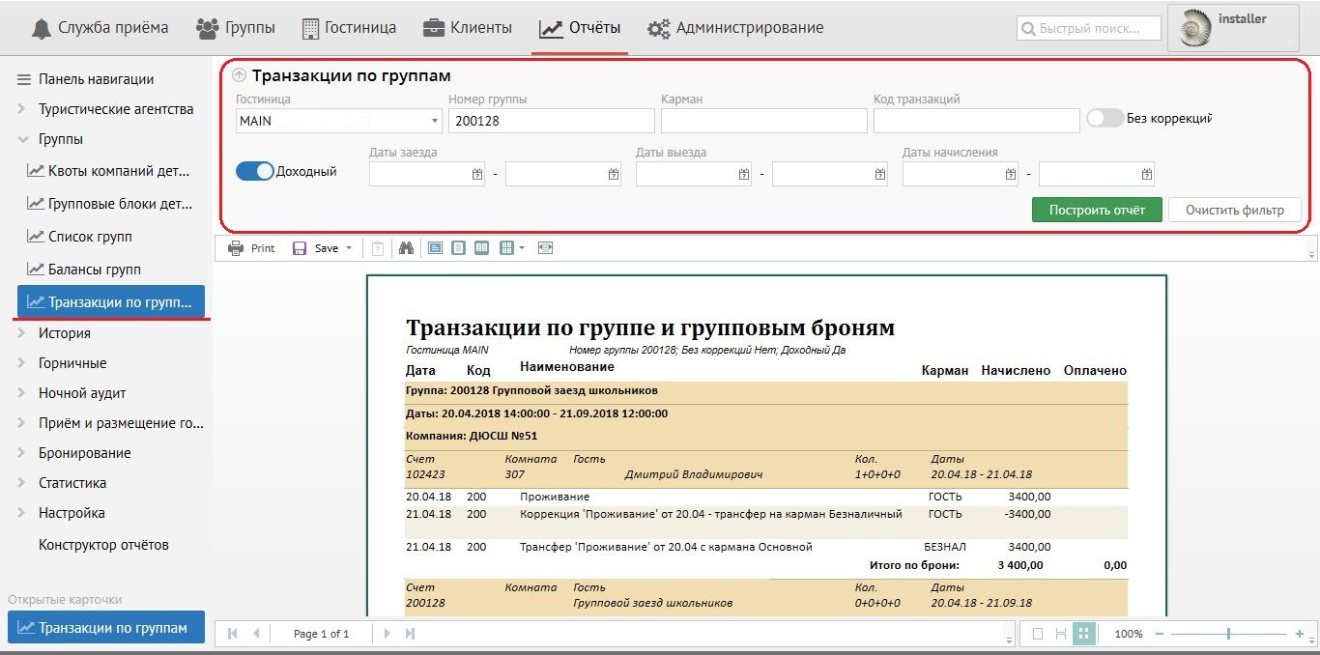This screenshot has width=1320, height=655.
Task: Click the binoculars find icon
Action: click(x=406, y=248)
